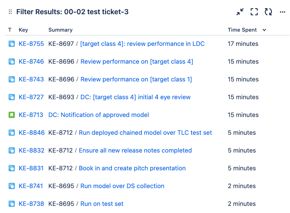Image resolution: width=290 pixels, height=213 pixels.
Task: Click the subtask icon next to KE-8727
Action: (x=11, y=97)
